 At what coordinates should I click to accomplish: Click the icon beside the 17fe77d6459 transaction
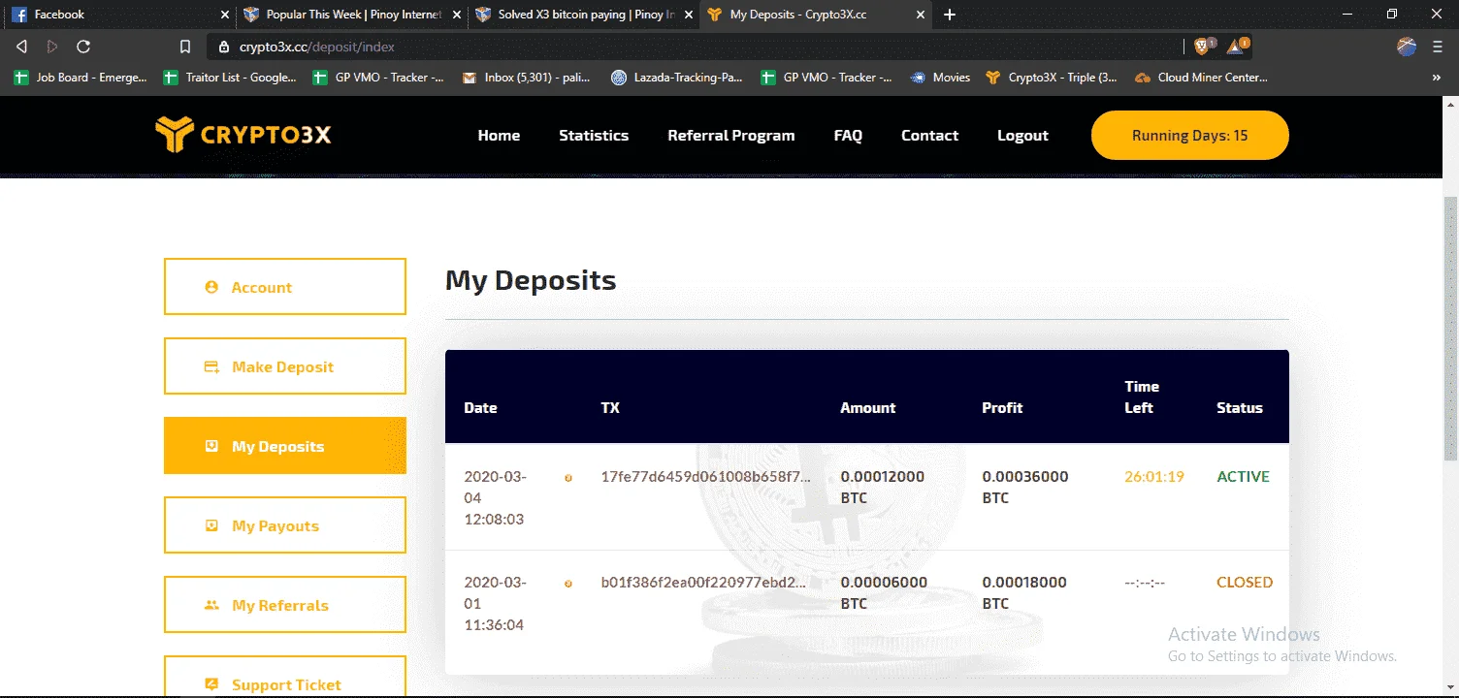point(568,477)
